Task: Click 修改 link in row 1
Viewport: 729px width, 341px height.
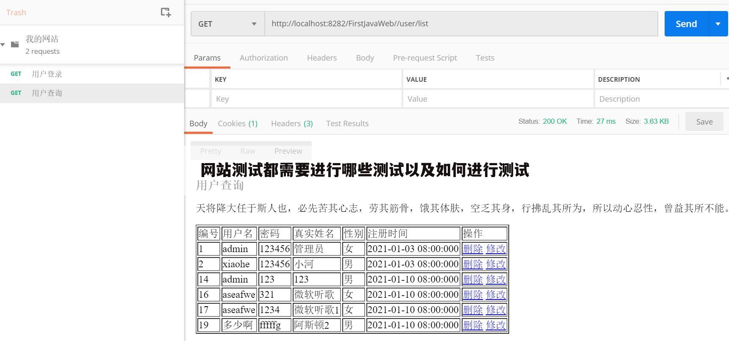Action: pyautogui.click(x=496, y=249)
